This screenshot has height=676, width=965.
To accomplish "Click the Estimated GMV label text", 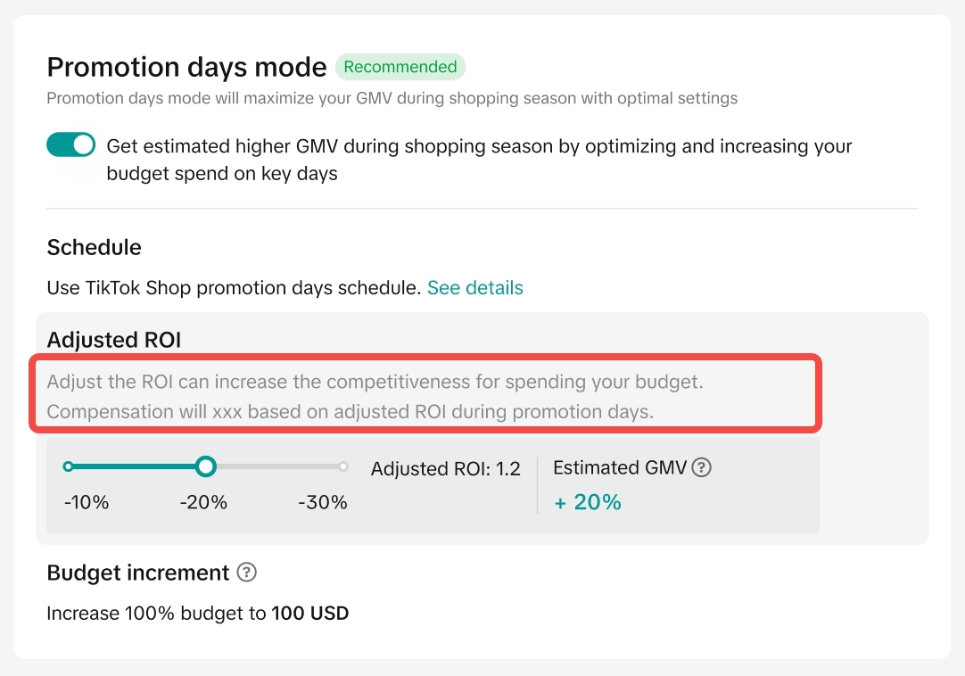I will 620,467.
